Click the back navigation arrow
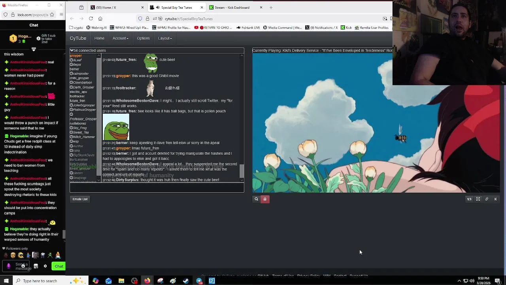The image size is (506, 285). point(72,19)
